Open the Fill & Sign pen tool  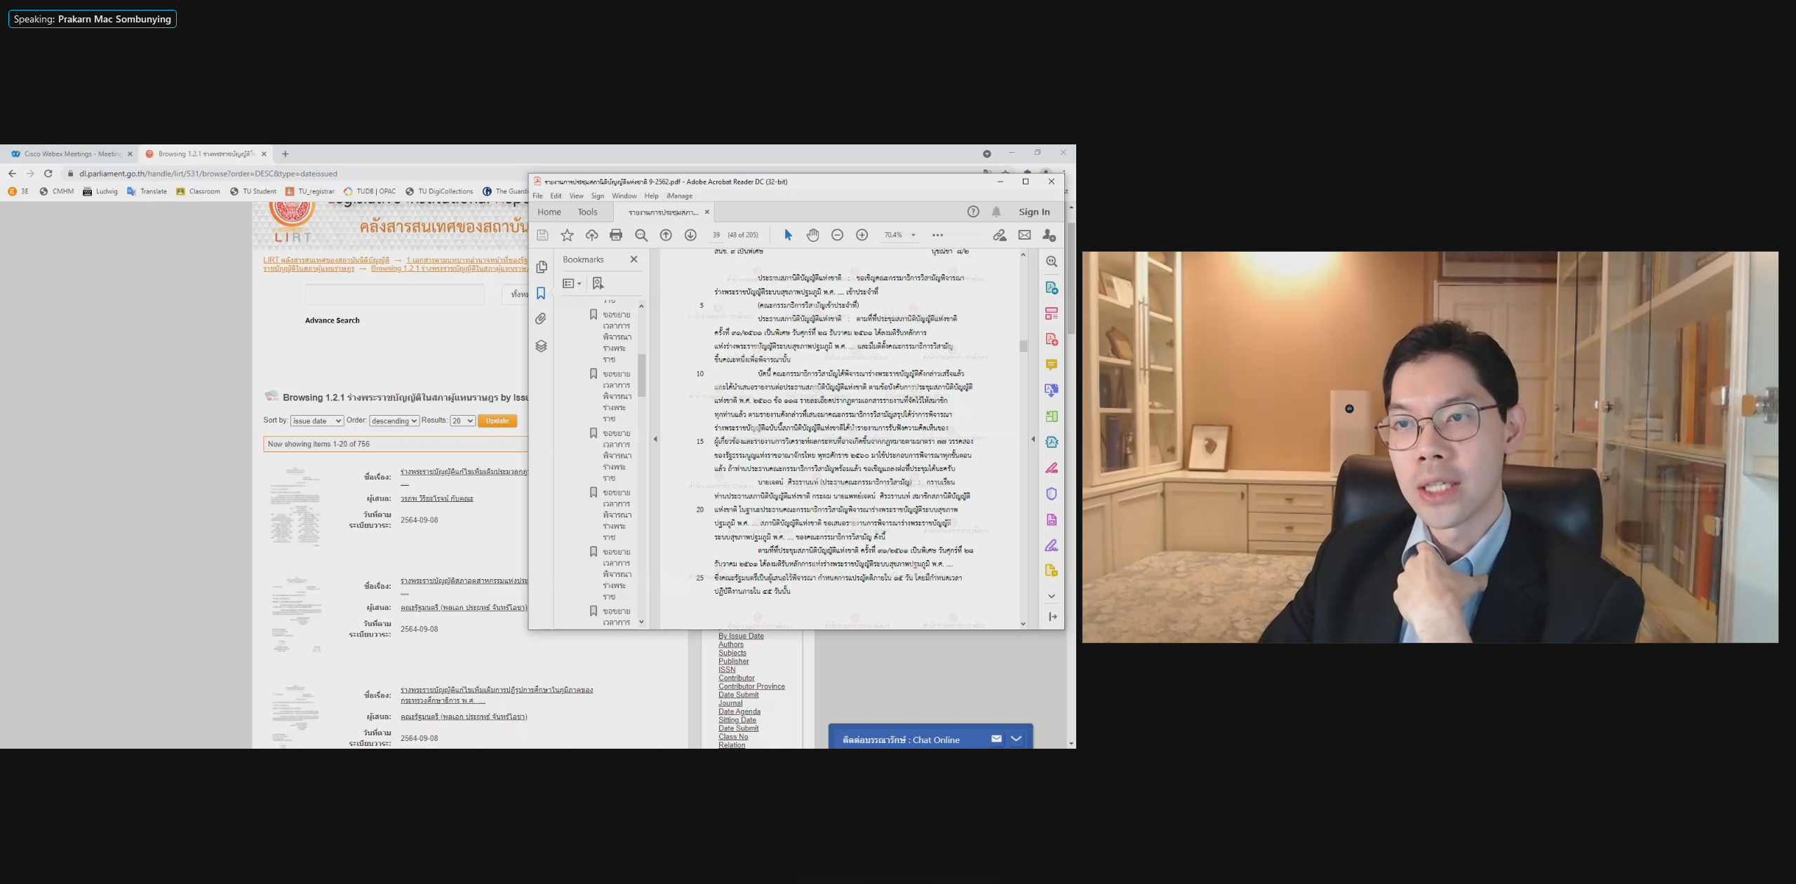pyautogui.click(x=1051, y=545)
